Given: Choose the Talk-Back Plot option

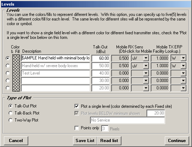Looking at the screenshot, I should (x=11, y=113).
